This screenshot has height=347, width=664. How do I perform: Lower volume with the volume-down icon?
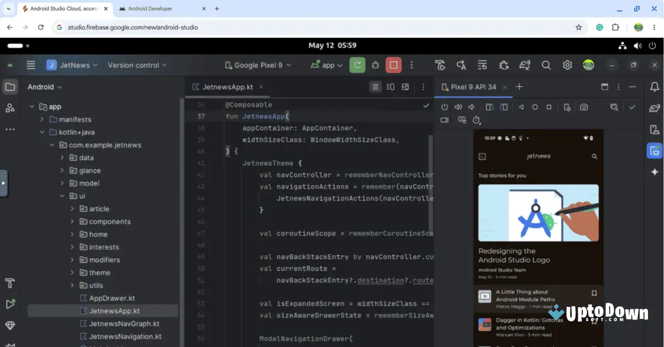pyautogui.click(x=471, y=107)
